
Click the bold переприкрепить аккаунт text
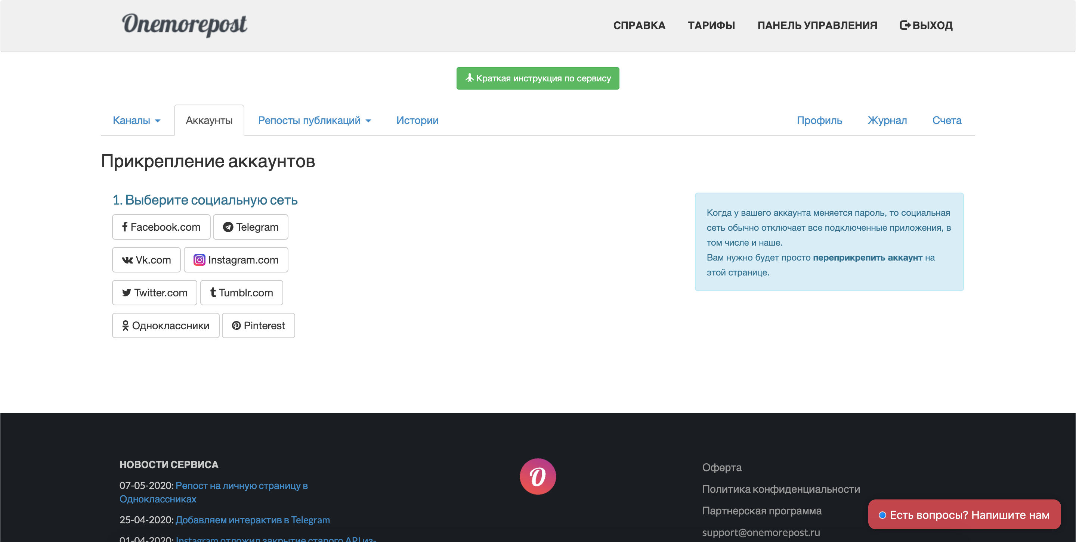point(867,258)
